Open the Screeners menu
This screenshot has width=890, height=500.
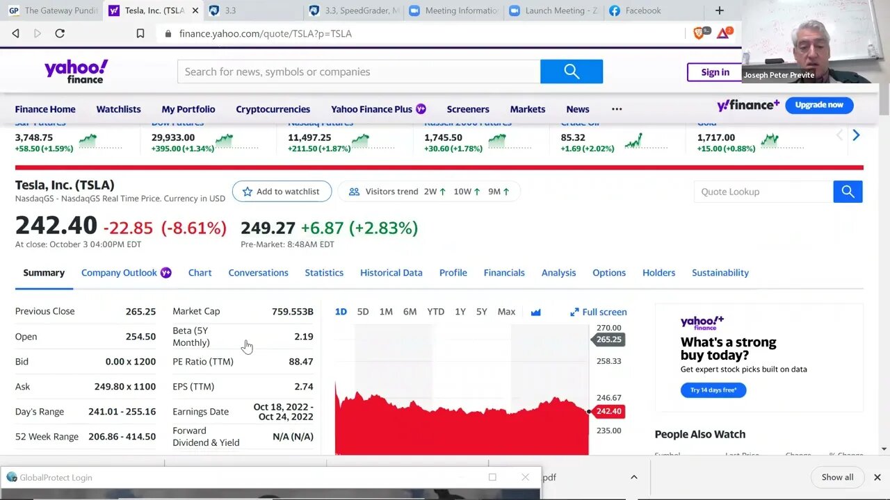(468, 109)
